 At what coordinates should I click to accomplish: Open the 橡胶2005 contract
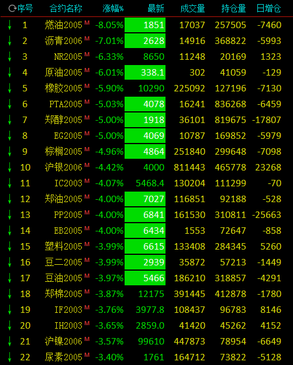coord(63,88)
